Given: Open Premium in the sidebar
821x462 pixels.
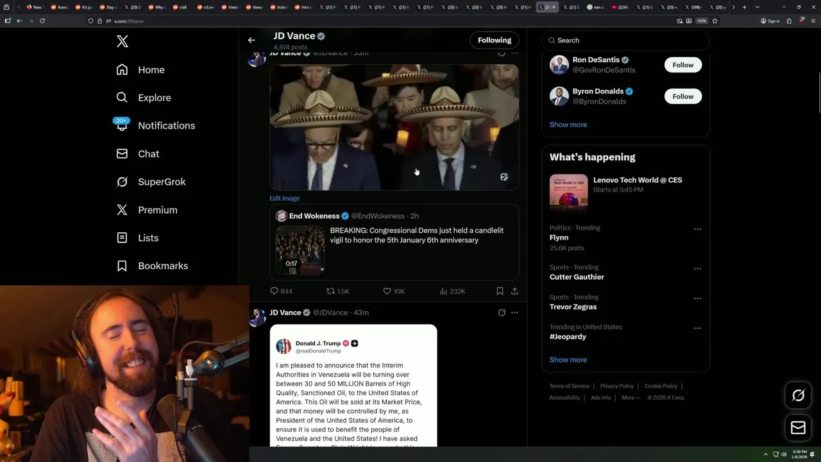Looking at the screenshot, I should point(147,210).
